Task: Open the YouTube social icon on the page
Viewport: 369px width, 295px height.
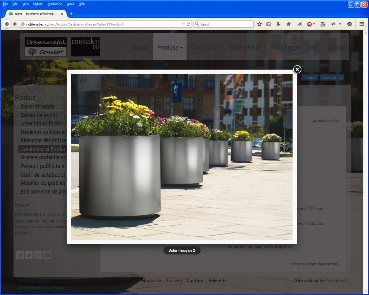Action: [47, 255]
